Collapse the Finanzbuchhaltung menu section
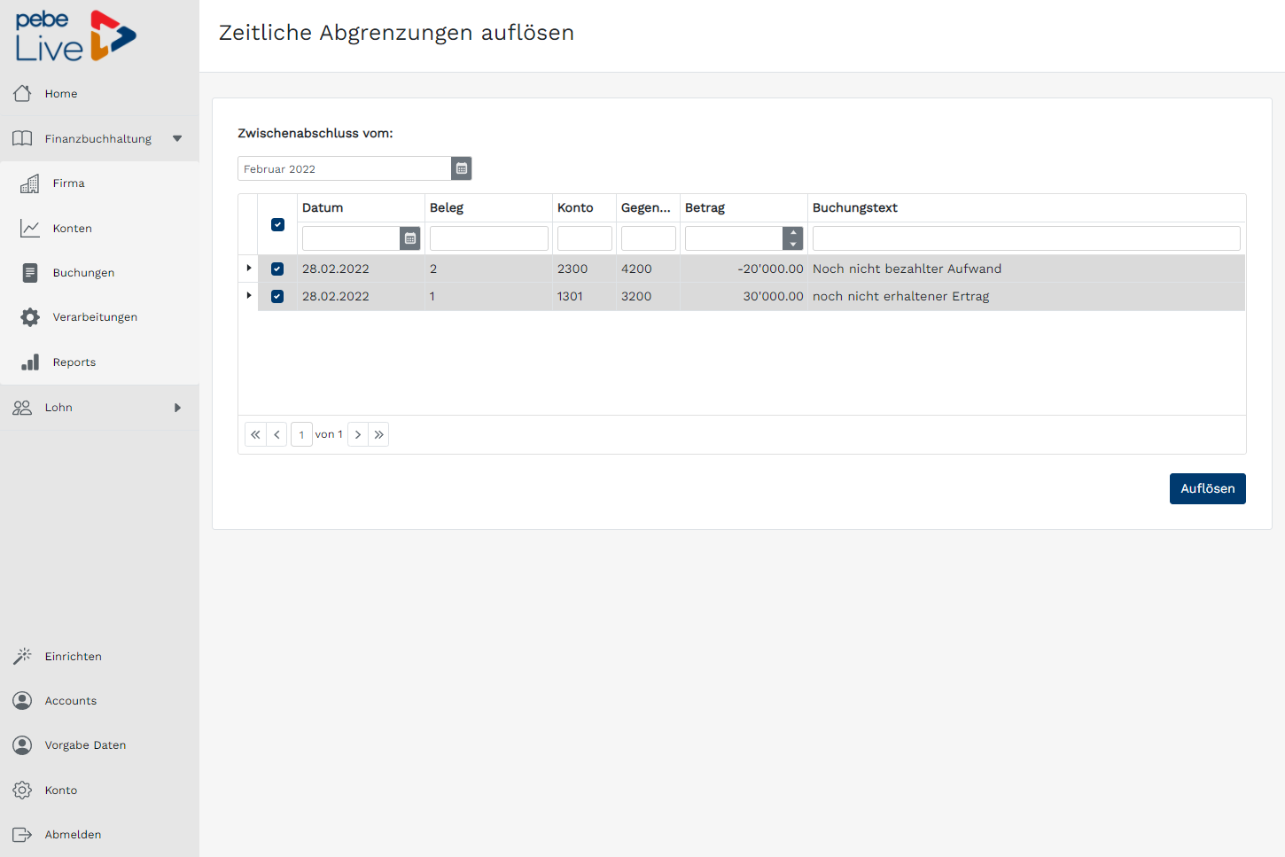The width and height of the screenshot is (1285, 857). point(177,138)
